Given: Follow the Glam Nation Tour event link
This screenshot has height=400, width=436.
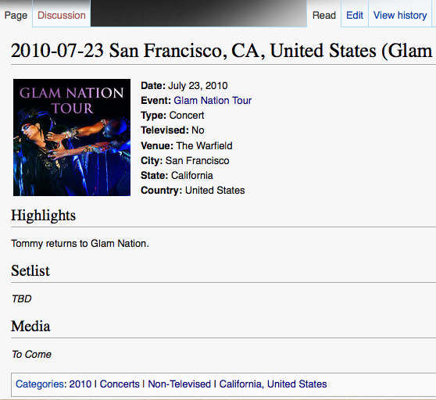Looking at the screenshot, I should point(213,100).
